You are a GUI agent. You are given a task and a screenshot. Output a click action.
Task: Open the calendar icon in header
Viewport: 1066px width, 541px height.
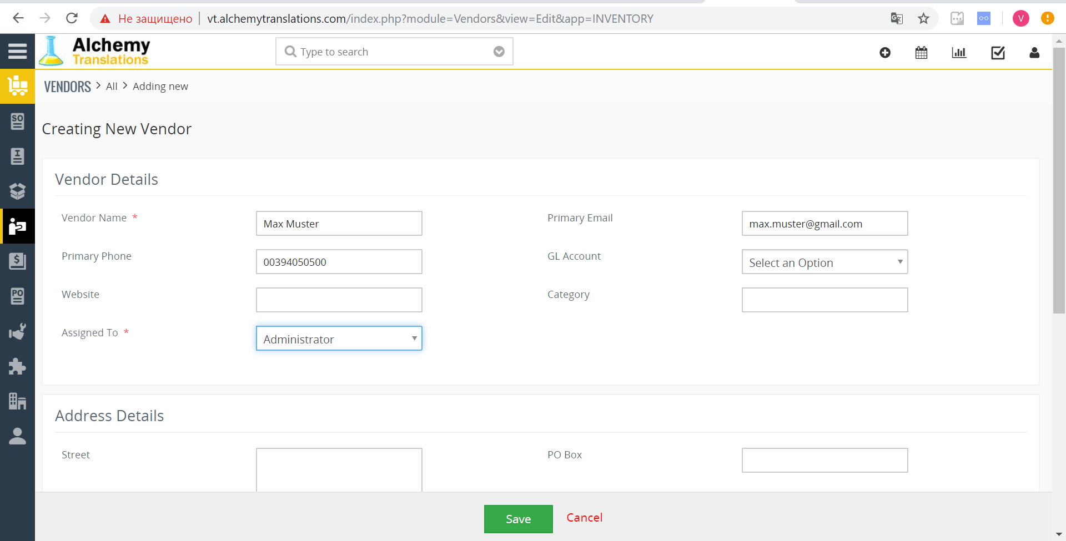[x=921, y=53]
